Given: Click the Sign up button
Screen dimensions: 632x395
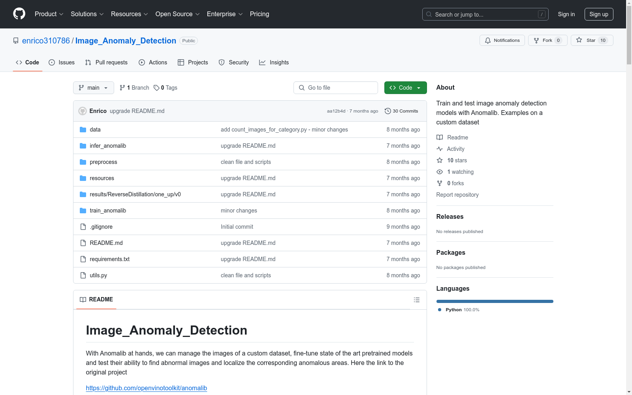Looking at the screenshot, I should click(x=599, y=14).
